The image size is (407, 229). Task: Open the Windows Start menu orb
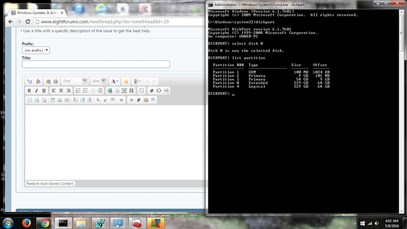point(8,223)
